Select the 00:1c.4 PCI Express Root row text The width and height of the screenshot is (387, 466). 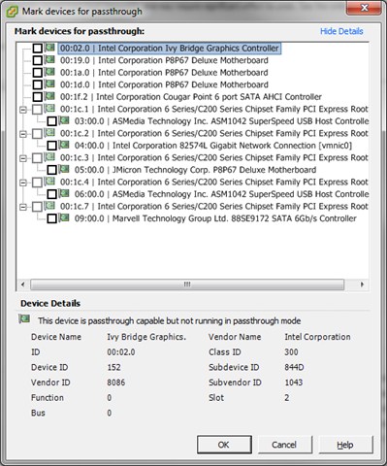pos(214,182)
